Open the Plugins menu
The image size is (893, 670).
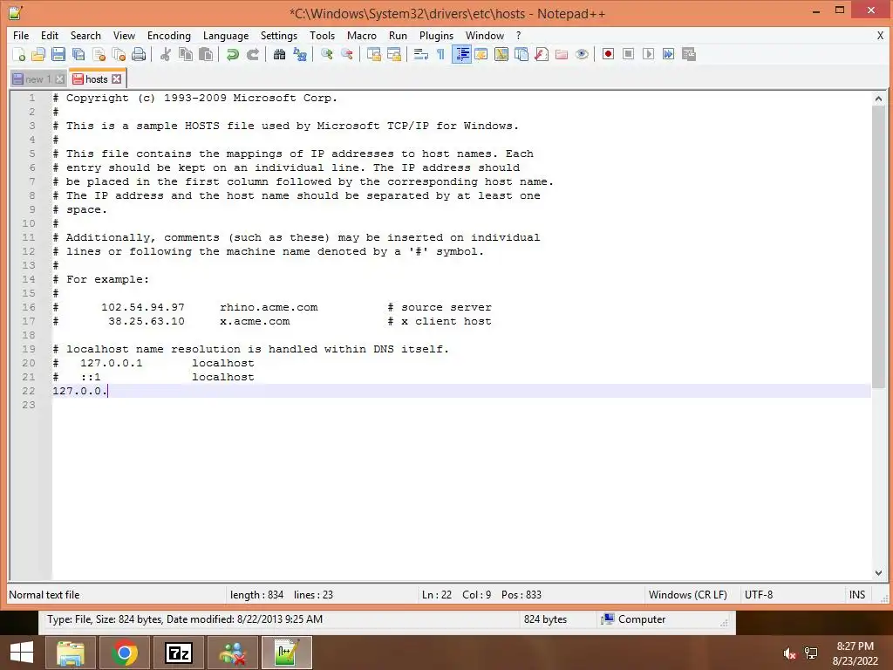436,35
